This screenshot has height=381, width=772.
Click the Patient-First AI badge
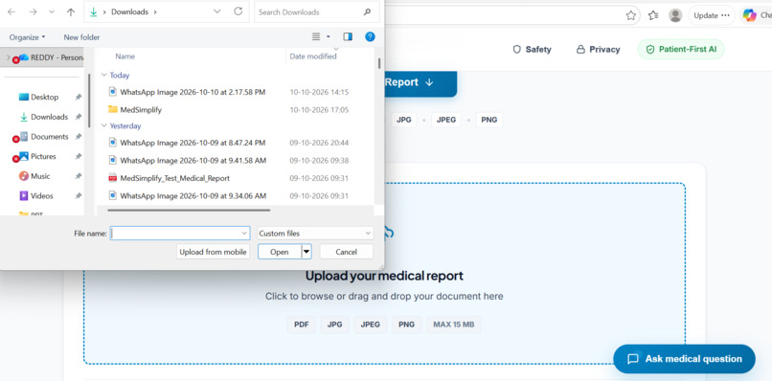pyautogui.click(x=681, y=49)
